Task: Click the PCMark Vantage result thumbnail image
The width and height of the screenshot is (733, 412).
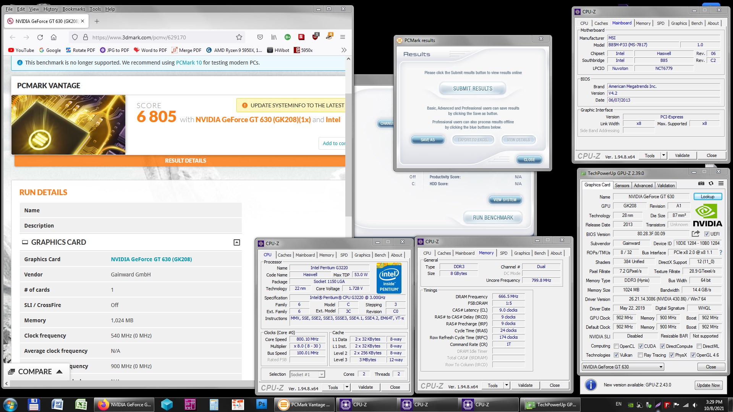Action: (x=68, y=125)
